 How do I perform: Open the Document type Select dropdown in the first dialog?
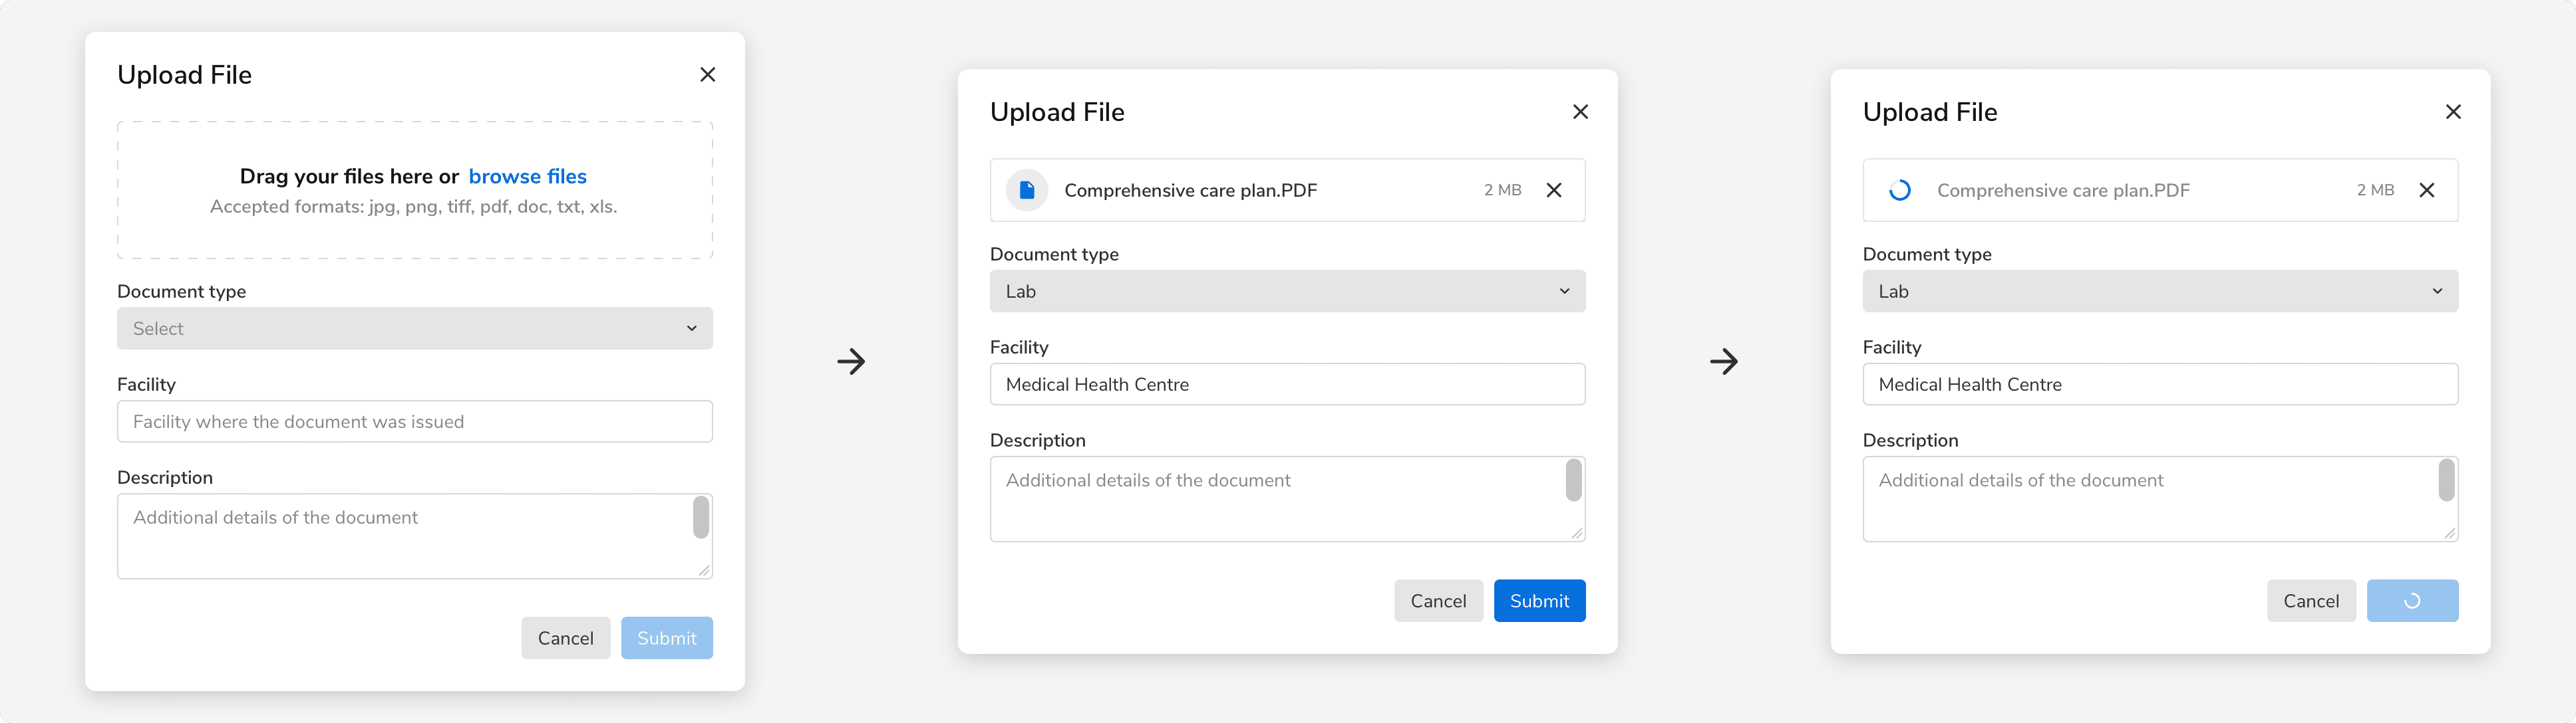[414, 328]
